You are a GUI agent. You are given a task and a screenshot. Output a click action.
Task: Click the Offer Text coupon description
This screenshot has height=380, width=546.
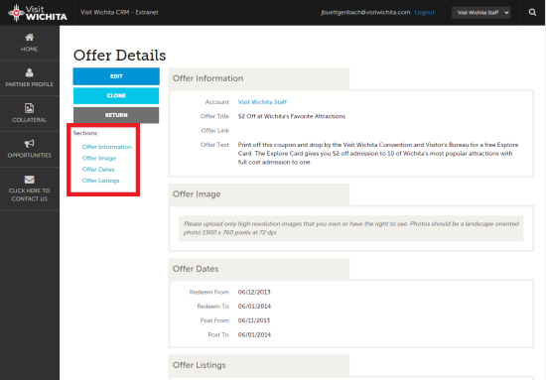378,154
